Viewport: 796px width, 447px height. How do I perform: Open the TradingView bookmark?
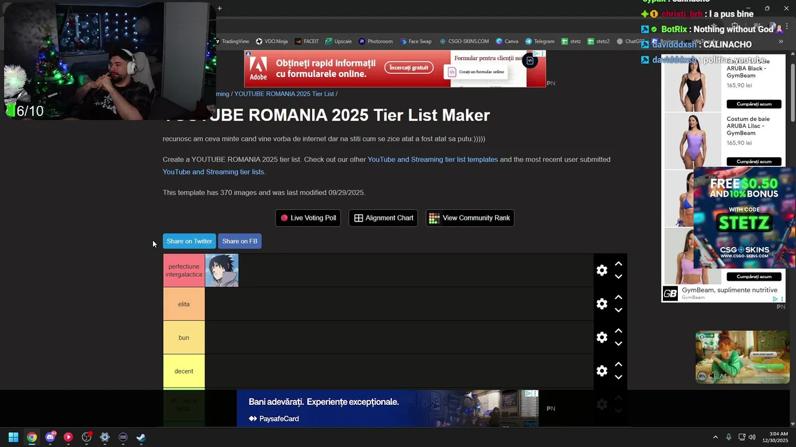[232, 42]
